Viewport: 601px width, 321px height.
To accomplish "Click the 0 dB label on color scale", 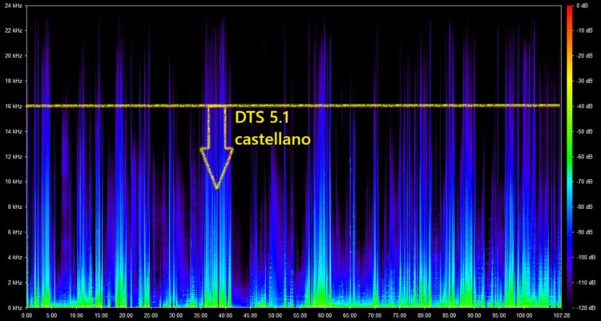I will [x=582, y=6].
